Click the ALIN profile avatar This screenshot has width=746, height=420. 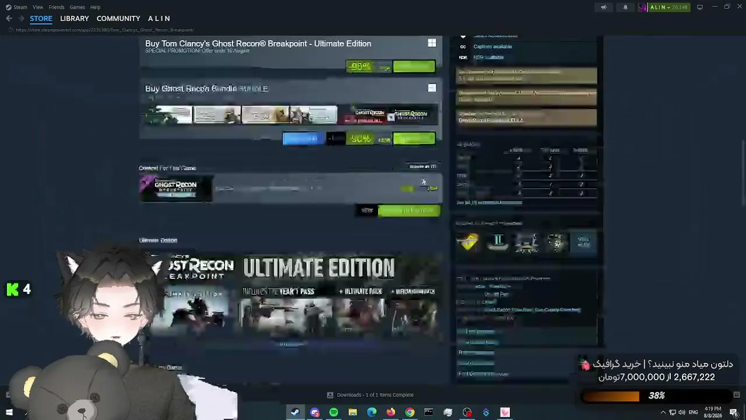point(643,7)
